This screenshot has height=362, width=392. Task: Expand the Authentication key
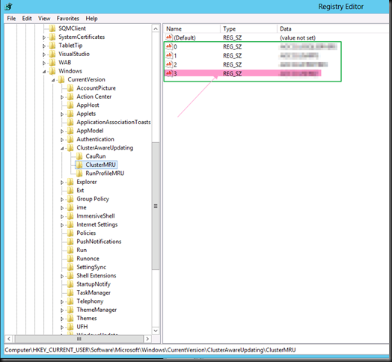[x=62, y=140]
